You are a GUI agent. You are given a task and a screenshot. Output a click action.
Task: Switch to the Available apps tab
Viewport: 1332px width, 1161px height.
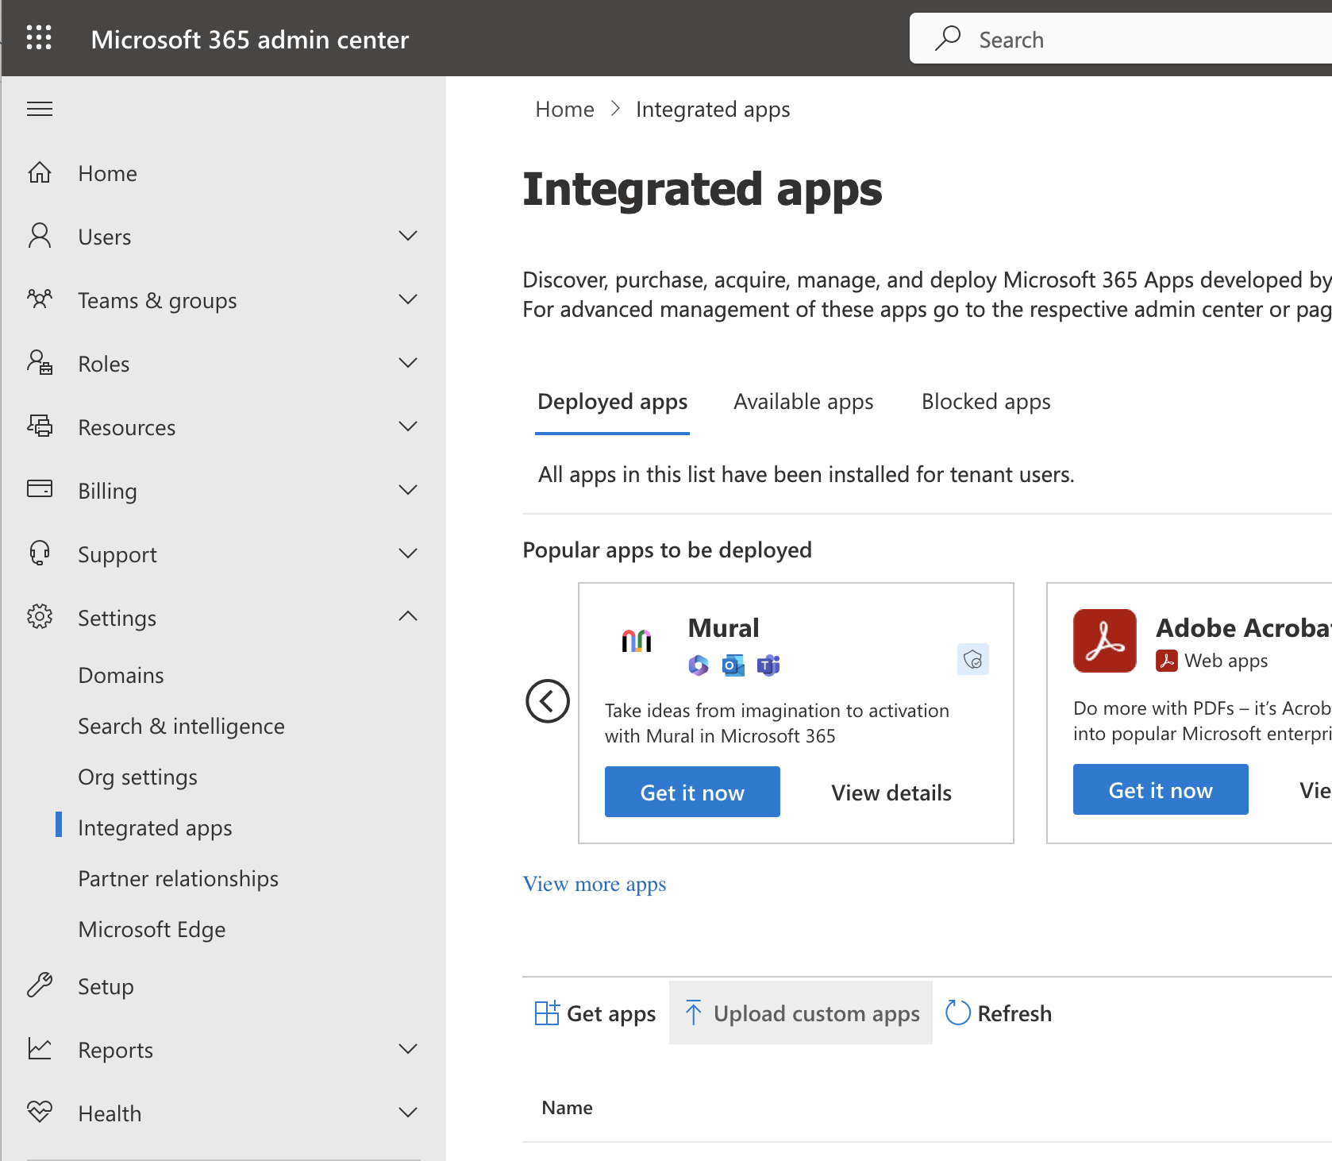[x=803, y=402]
